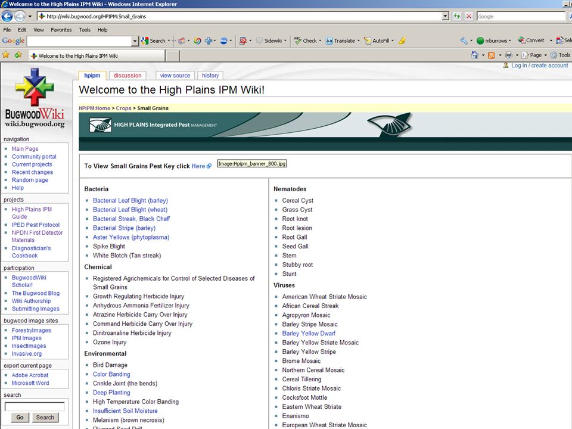Open the Bacterial Leaf Blight (barley) link
This screenshot has height=429, width=572.
[130, 200]
